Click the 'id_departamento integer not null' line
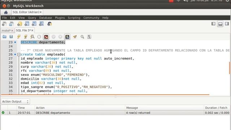 (x=54, y=91)
